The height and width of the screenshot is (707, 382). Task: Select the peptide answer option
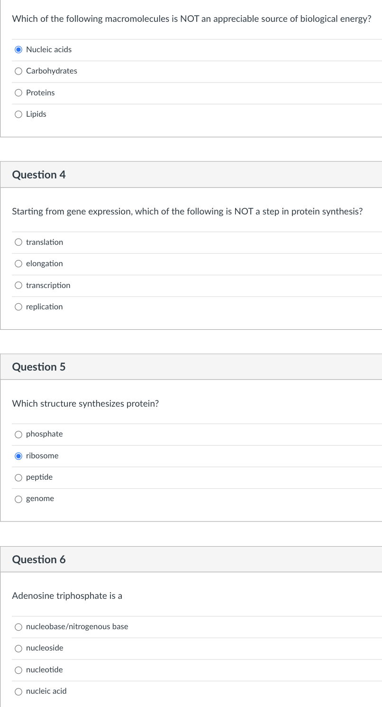(x=18, y=477)
